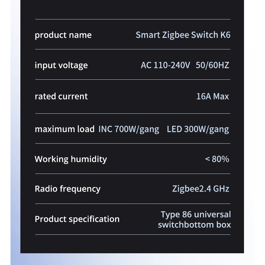Click the 'K6' model suffix

pos(225,35)
